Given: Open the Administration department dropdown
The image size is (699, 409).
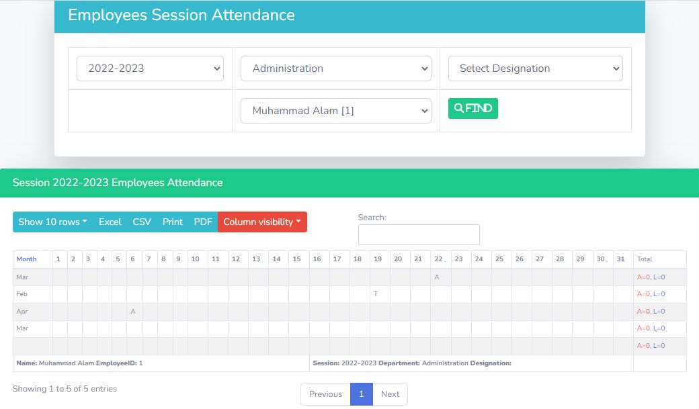Looking at the screenshot, I should [x=335, y=69].
